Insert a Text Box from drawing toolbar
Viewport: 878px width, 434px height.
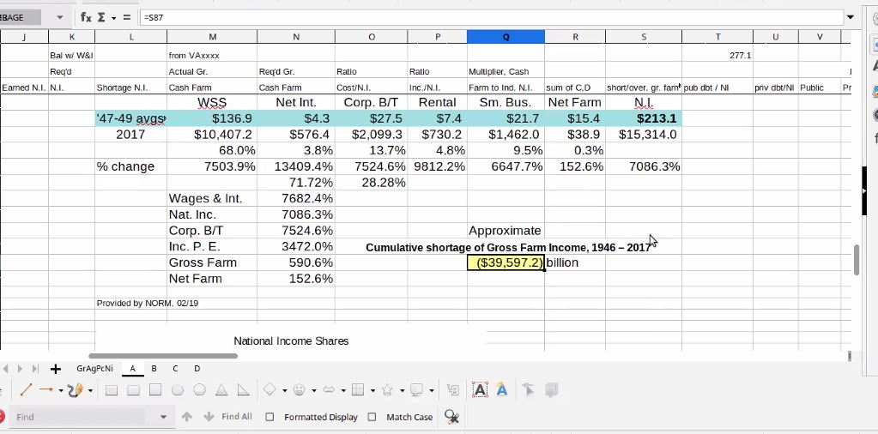click(481, 390)
